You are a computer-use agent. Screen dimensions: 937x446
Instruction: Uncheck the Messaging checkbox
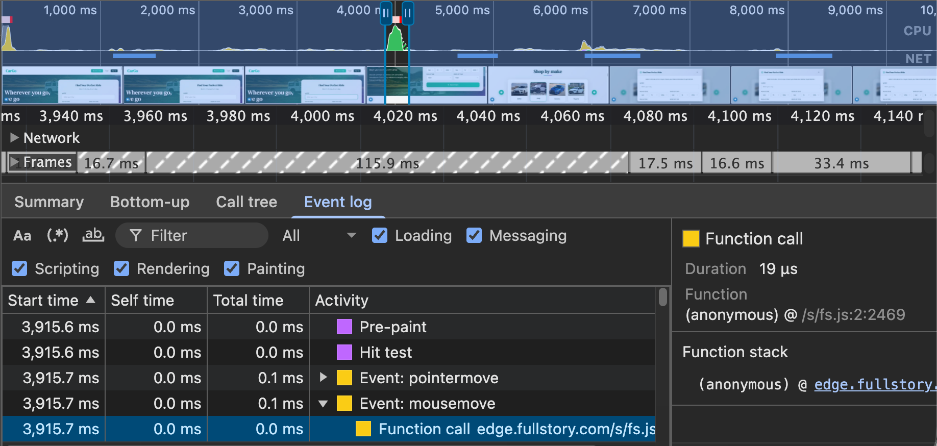point(474,235)
